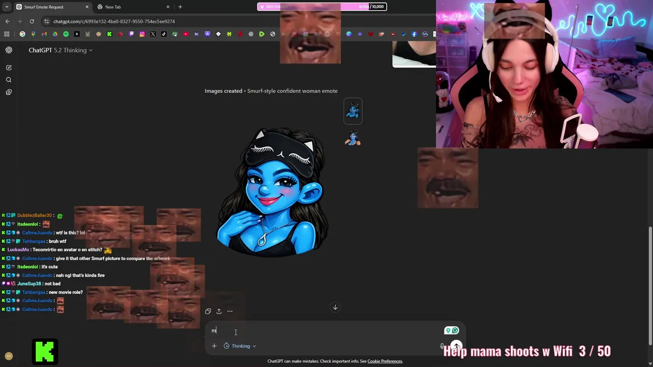
Task: Open more actions three-dot menu below image
Action: coord(230,311)
